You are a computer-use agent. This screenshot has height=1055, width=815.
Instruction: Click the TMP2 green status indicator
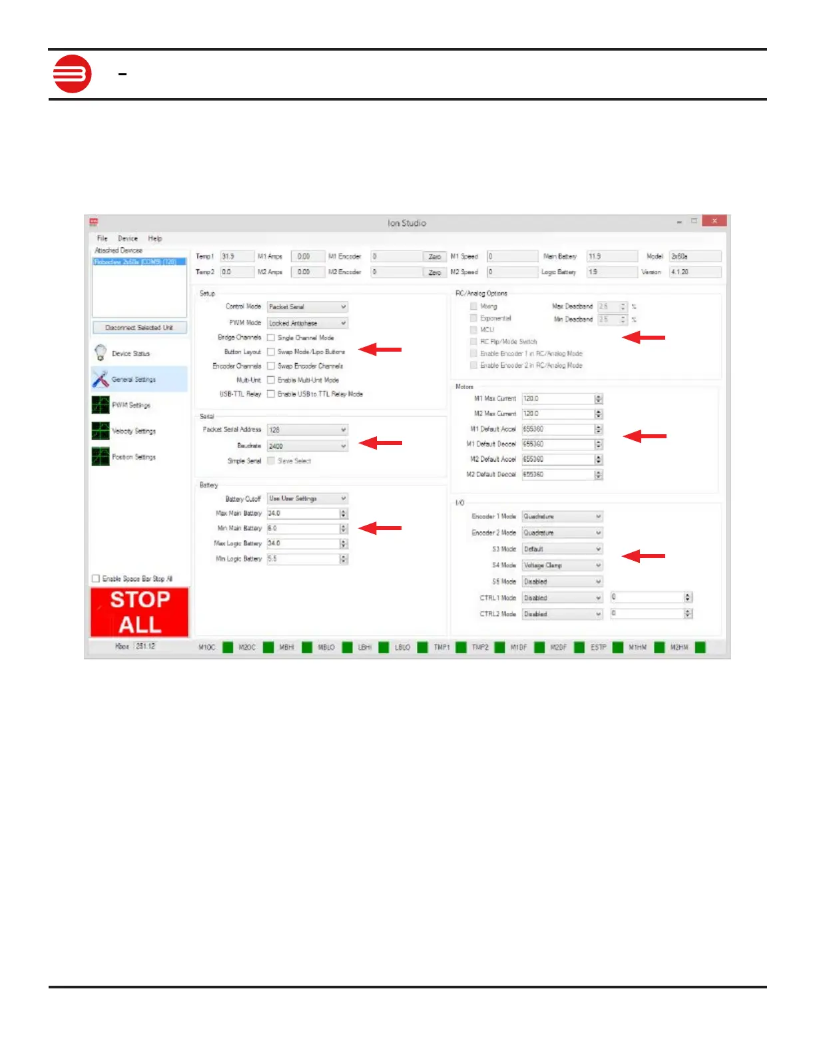tap(499, 647)
